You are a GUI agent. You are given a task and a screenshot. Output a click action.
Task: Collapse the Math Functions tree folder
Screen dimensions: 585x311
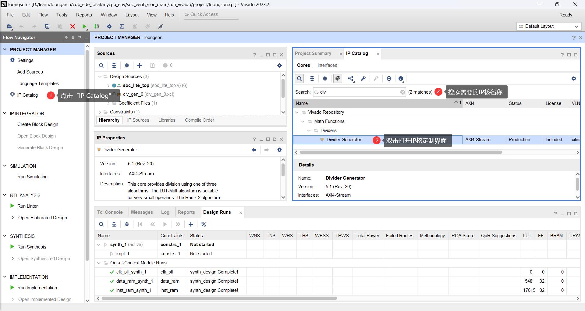tap(303, 121)
